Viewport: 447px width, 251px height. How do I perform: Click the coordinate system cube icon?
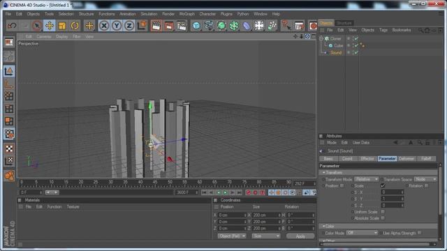[x=142, y=26]
